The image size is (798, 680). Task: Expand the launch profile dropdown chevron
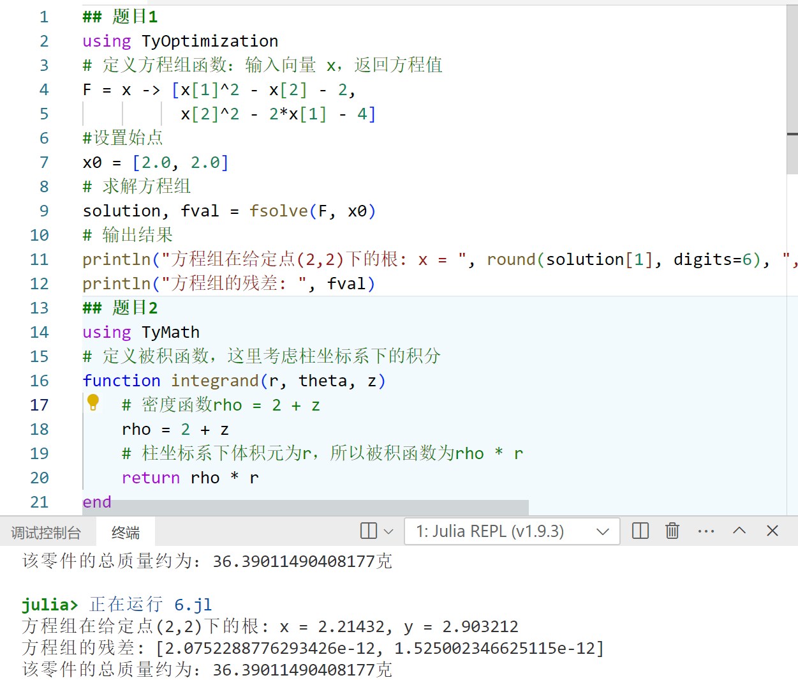pos(388,531)
